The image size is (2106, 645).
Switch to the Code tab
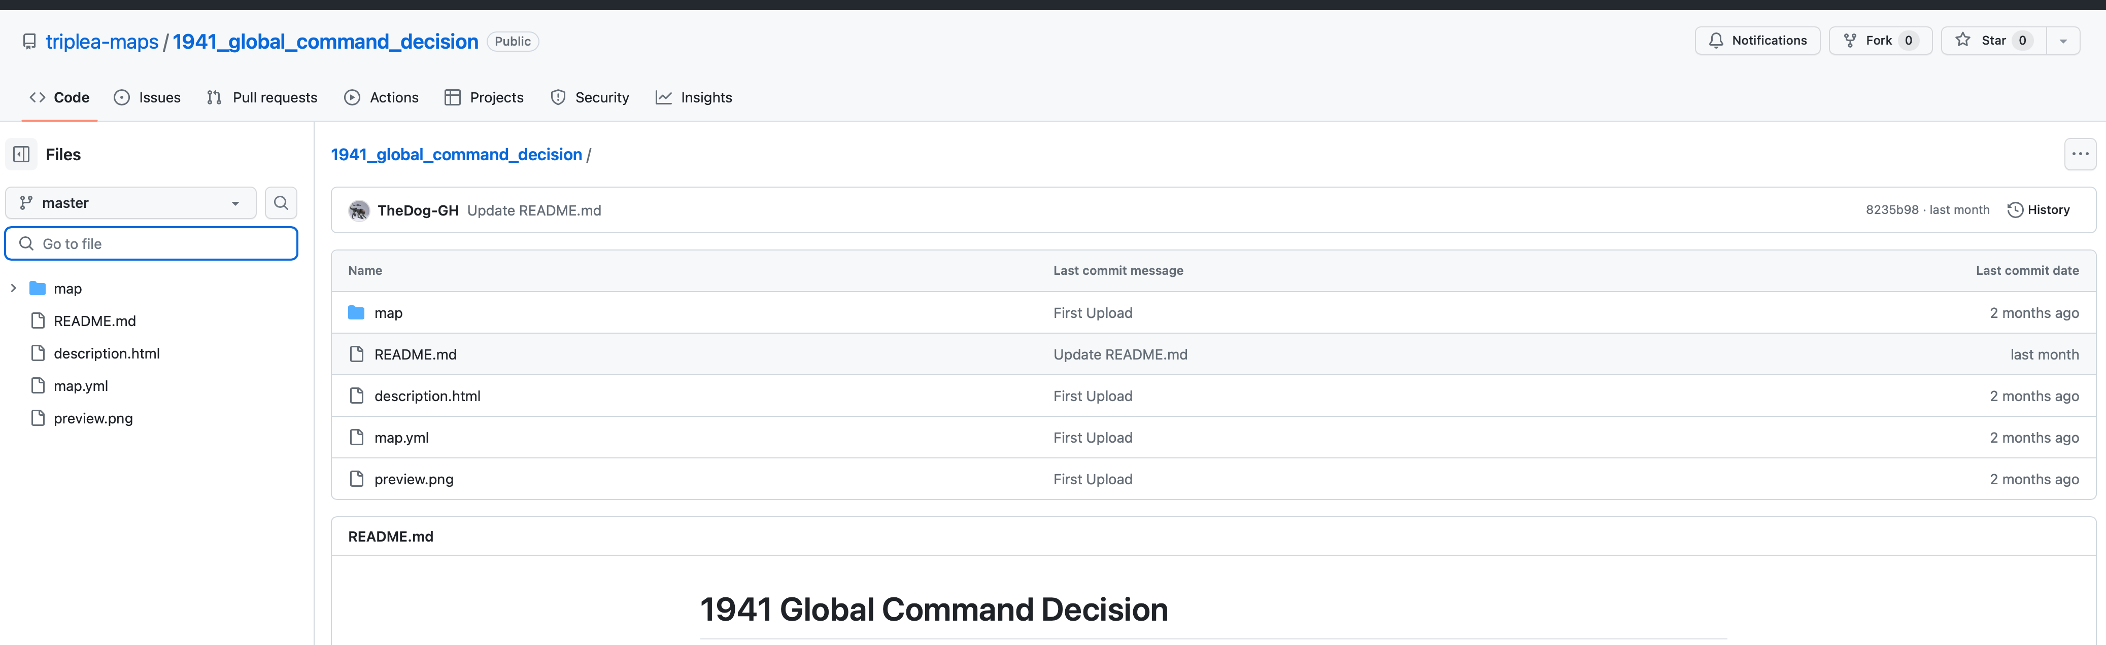pyautogui.click(x=60, y=97)
